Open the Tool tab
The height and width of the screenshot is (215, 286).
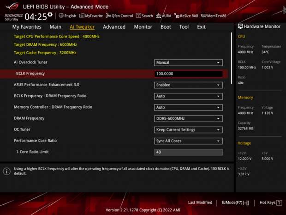pyautogui.click(x=184, y=27)
